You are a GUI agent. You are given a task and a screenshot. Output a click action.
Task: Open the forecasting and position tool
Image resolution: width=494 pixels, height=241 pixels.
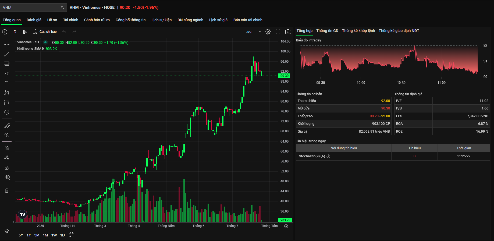[7, 102]
